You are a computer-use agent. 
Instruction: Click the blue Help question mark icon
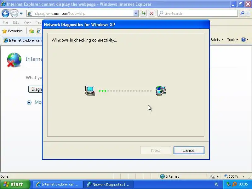[243, 40]
